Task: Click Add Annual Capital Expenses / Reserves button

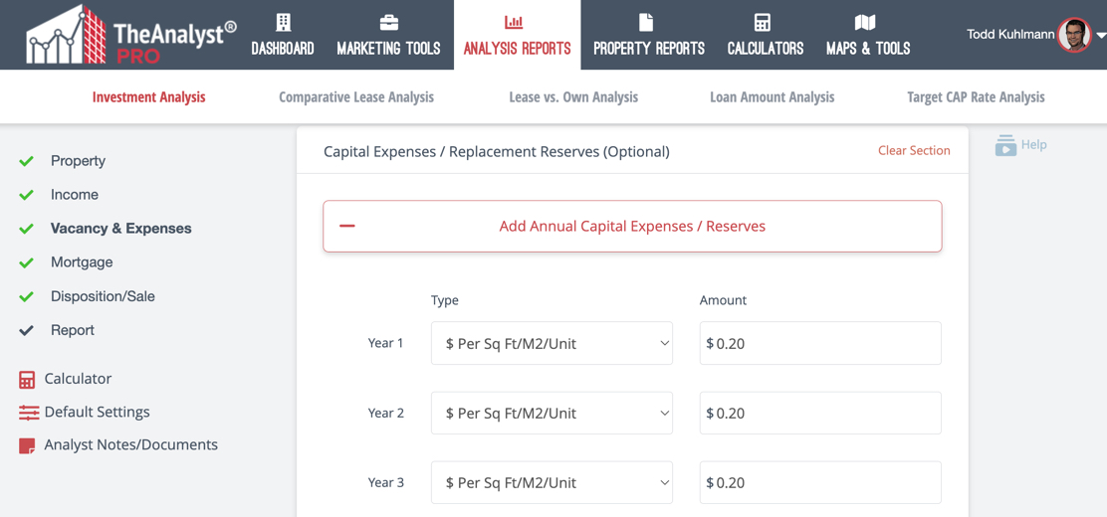Action: 632,227
